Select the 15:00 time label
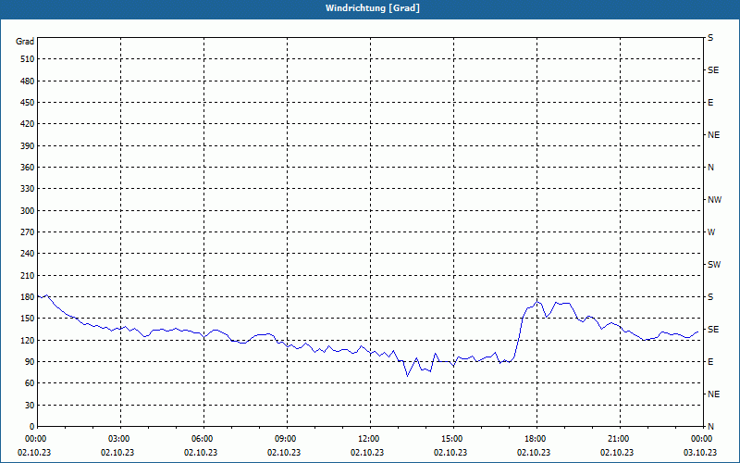This screenshot has width=740, height=463. (x=453, y=439)
